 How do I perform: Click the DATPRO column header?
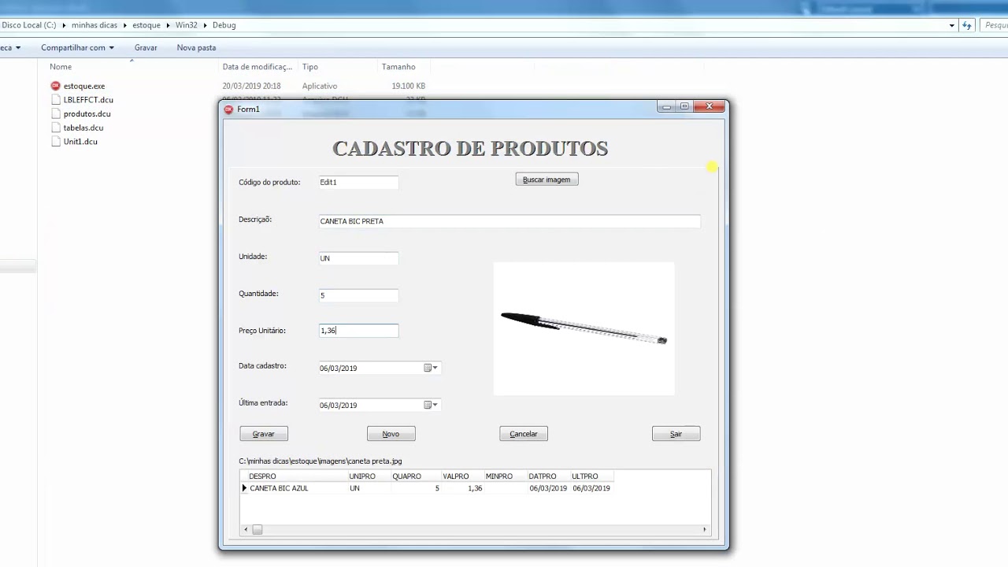[547, 476]
